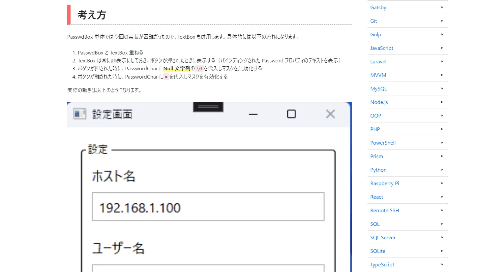The width and height of the screenshot is (479, 272).
Task: Open the TypeScript category link
Action: pos(382,264)
